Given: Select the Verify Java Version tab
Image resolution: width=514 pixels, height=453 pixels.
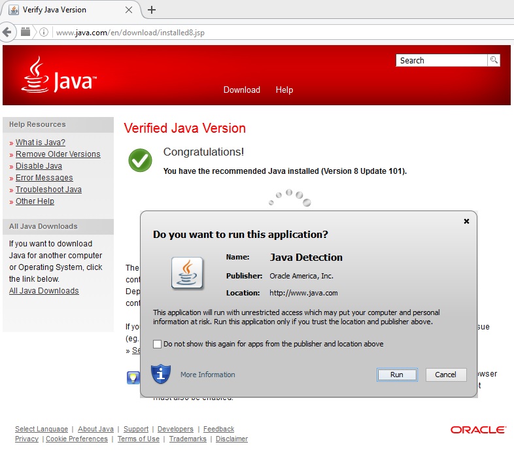Looking at the screenshot, I should click(x=71, y=10).
